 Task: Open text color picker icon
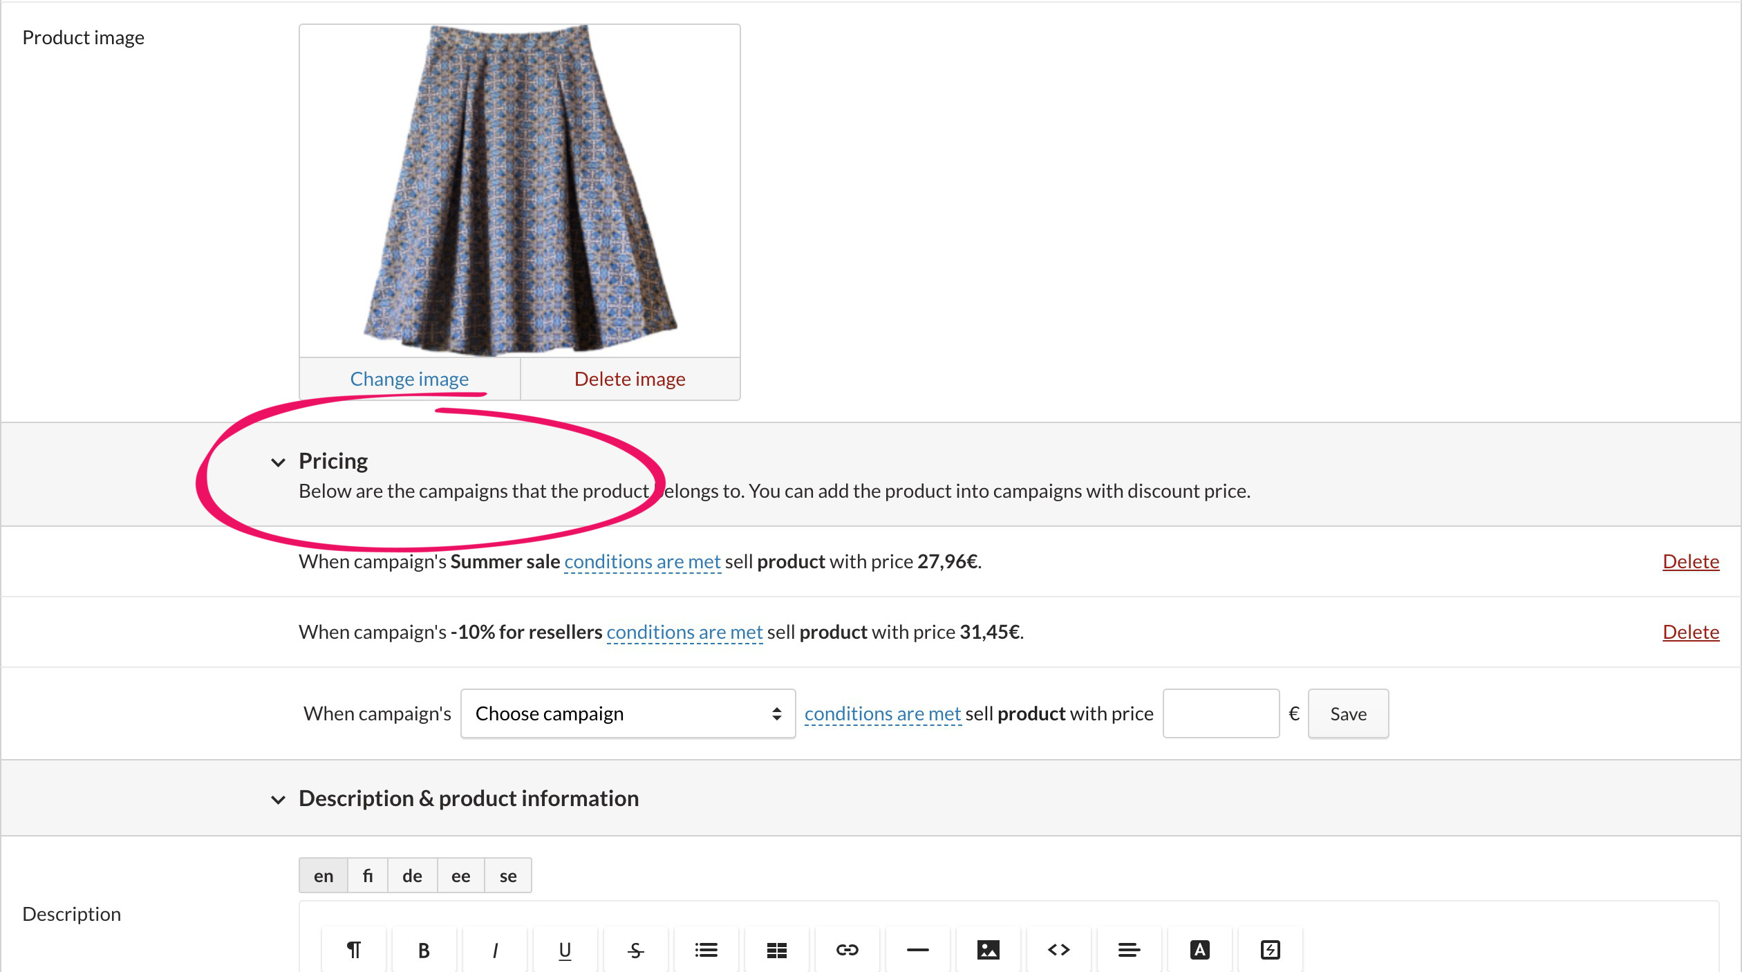1200,950
